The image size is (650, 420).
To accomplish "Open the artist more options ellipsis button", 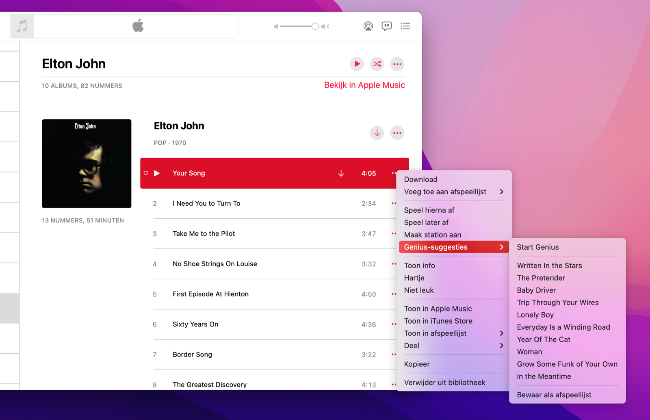I will pos(397,64).
